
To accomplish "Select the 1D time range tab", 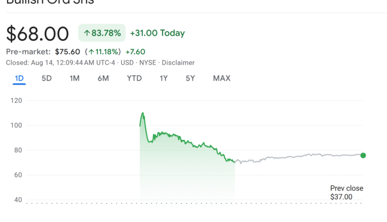I will (x=19, y=78).
